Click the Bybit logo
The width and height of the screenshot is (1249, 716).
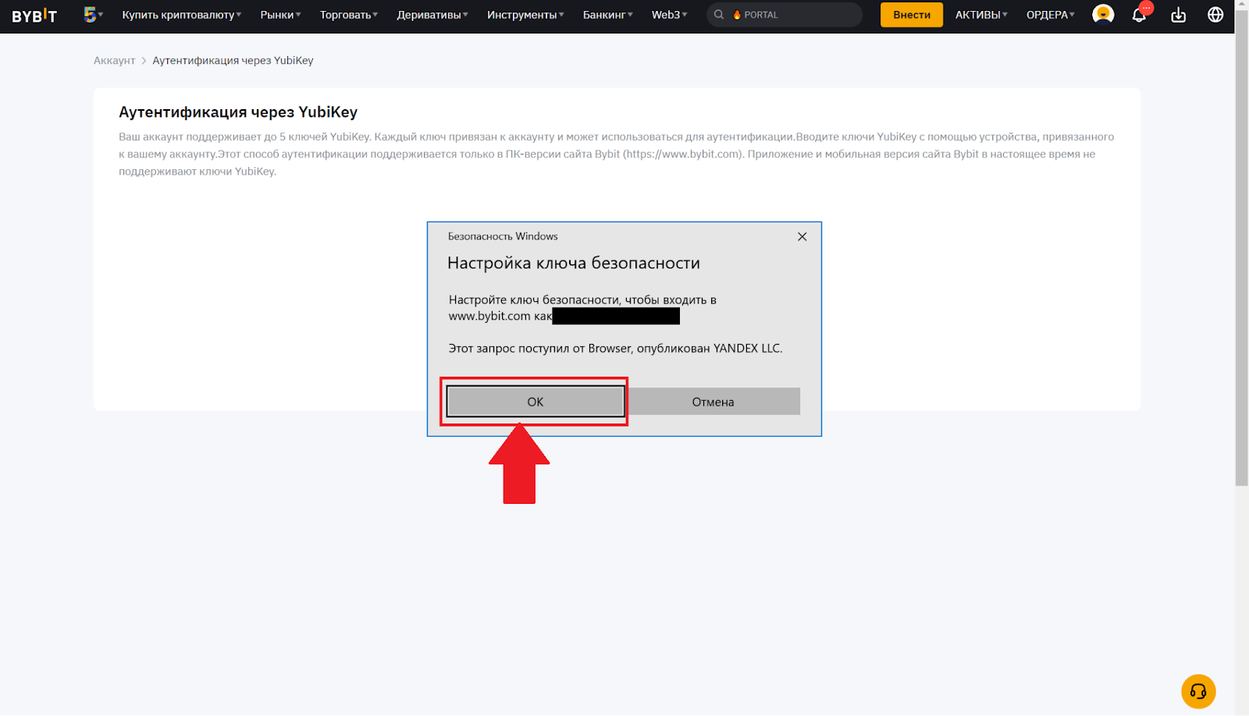(34, 16)
